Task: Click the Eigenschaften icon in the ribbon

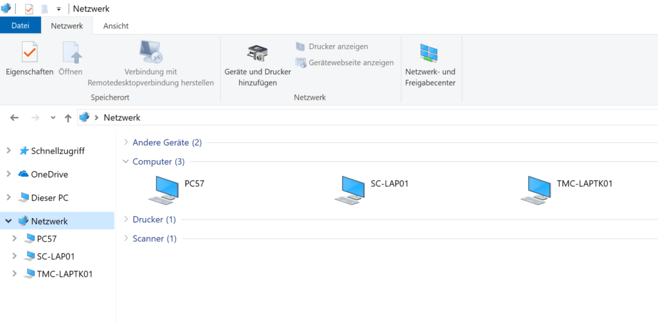Action: 29,52
